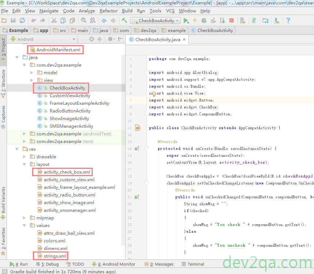Stop the running app with red square icon
Image resolution: width=314 pixels, height=274 pixels.
coord(231,21)
